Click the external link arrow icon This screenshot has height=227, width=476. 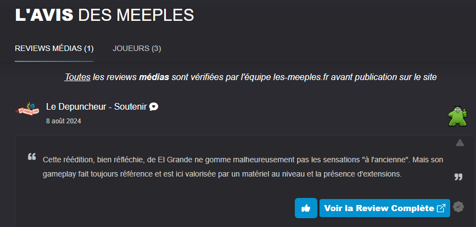[441, 208]
